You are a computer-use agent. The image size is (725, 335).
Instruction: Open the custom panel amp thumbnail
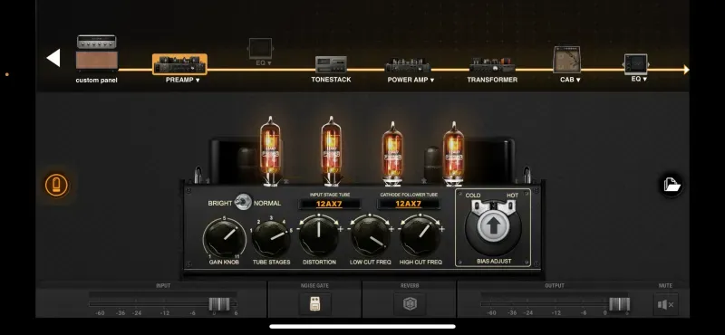pos(97,53)
